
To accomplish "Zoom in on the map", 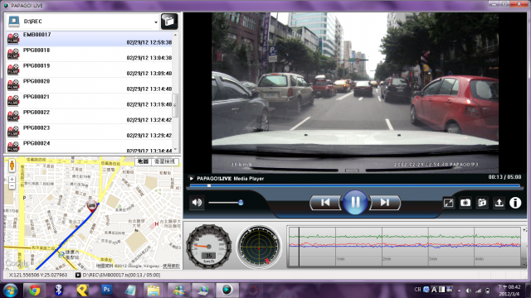I will tap(12, 179).
